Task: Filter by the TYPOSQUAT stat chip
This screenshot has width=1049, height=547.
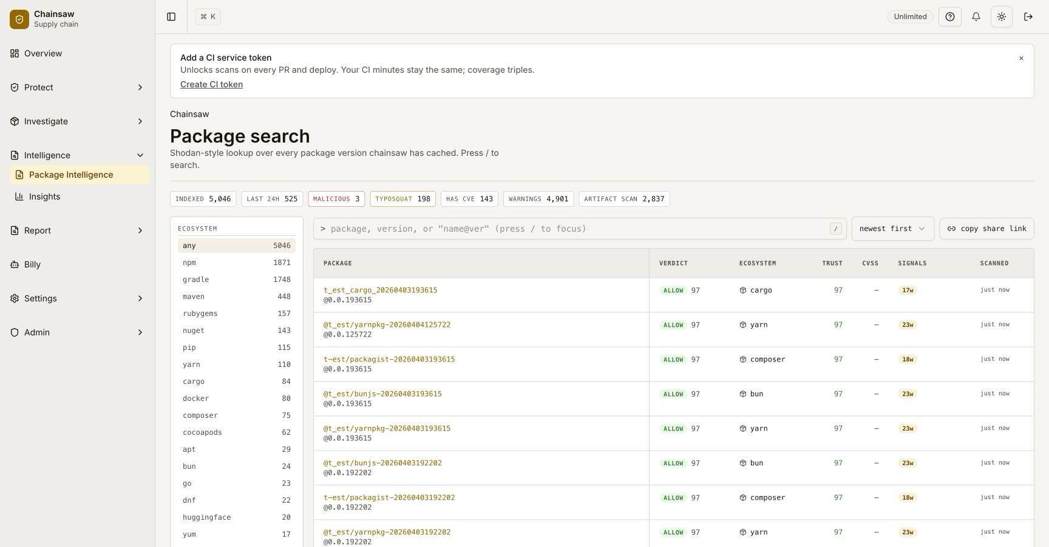Action: click(x=402, y=199)
